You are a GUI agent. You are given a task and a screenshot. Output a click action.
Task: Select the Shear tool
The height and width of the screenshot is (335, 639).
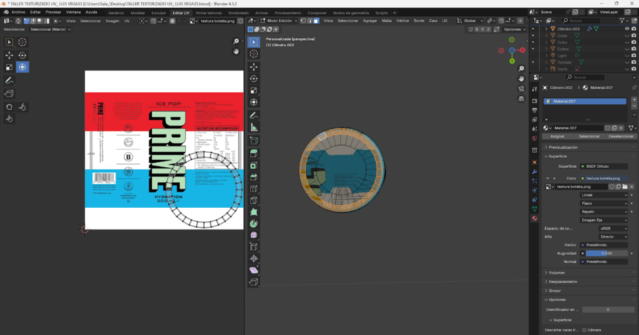[254, 270]
